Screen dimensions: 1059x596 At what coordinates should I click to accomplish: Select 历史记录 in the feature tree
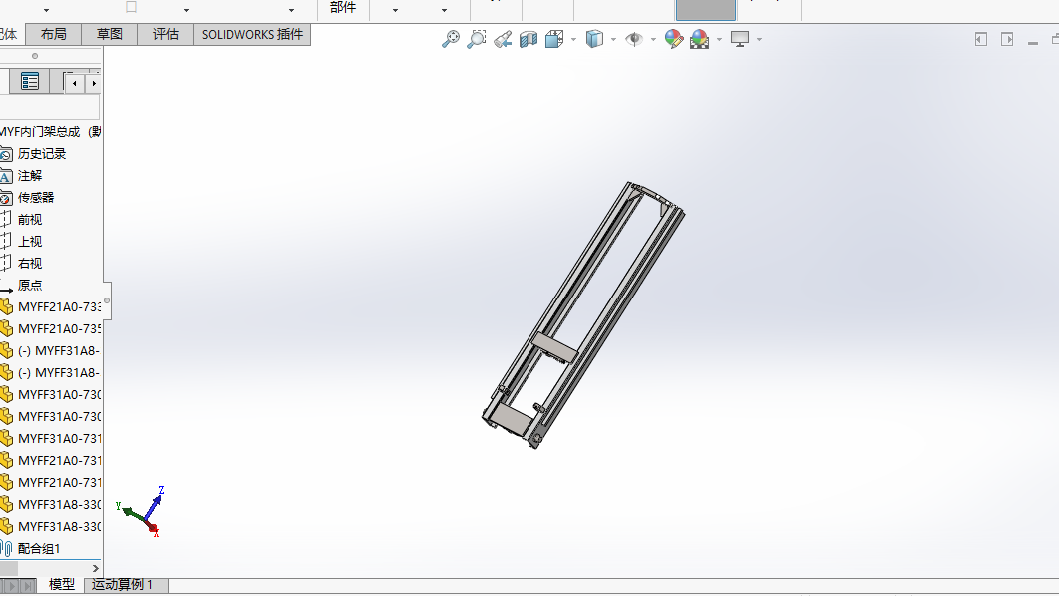pyautogui.click(x=42, y=153)
